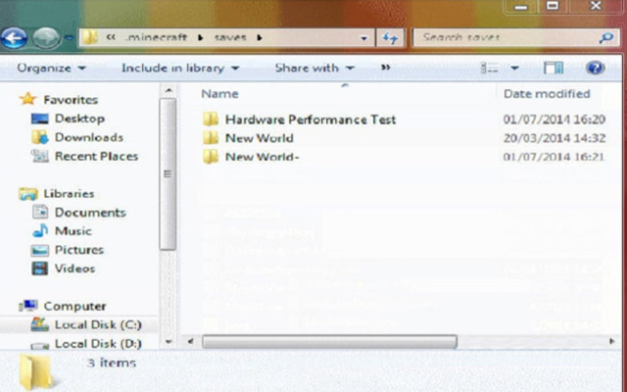Sort files by Name column header
This screenshot has width=627, height=392.
[x=219, y=94]
